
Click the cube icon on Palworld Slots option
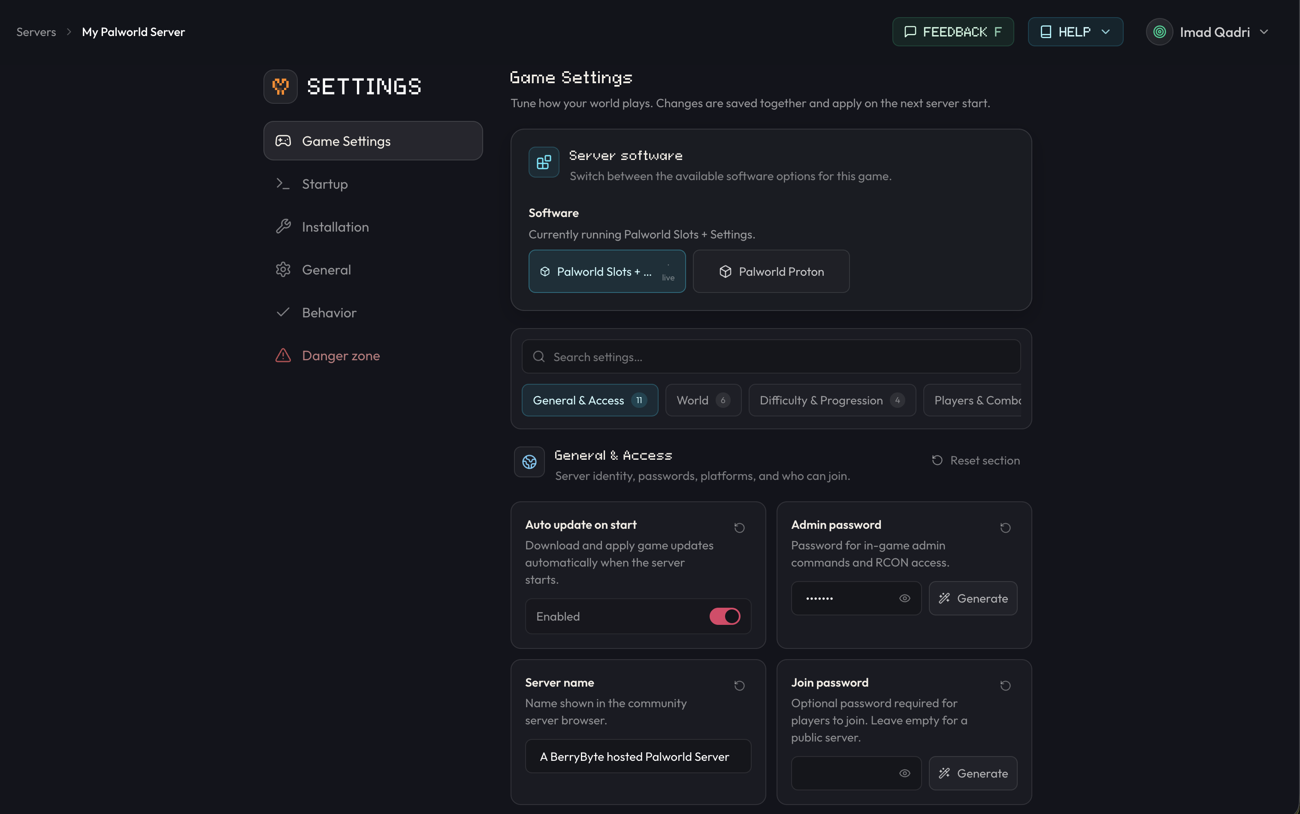(x=545, y=271)
